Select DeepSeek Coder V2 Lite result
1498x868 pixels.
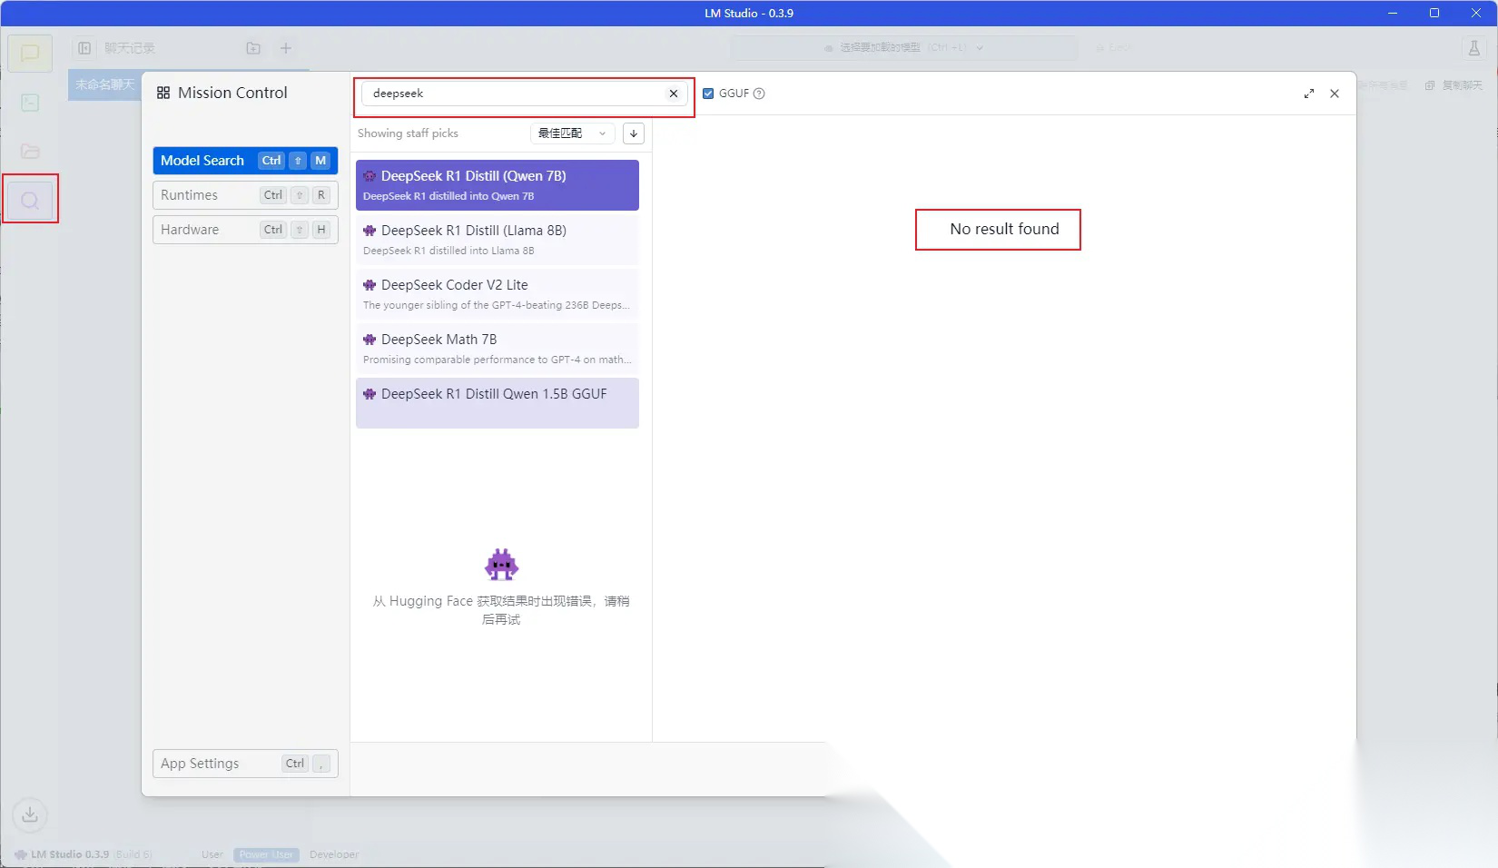[x=498, y=294]
